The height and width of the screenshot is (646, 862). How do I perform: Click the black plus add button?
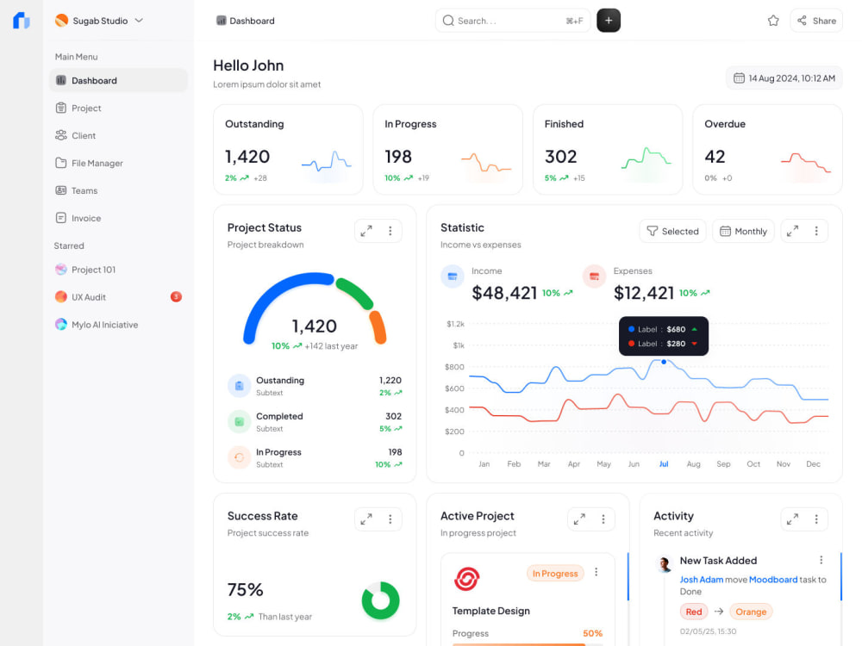pyautogui.click(x=609, y=21)
